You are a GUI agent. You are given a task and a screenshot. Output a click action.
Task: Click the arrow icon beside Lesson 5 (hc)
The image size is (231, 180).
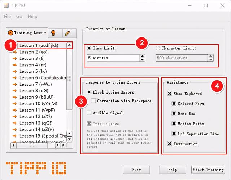15,71
